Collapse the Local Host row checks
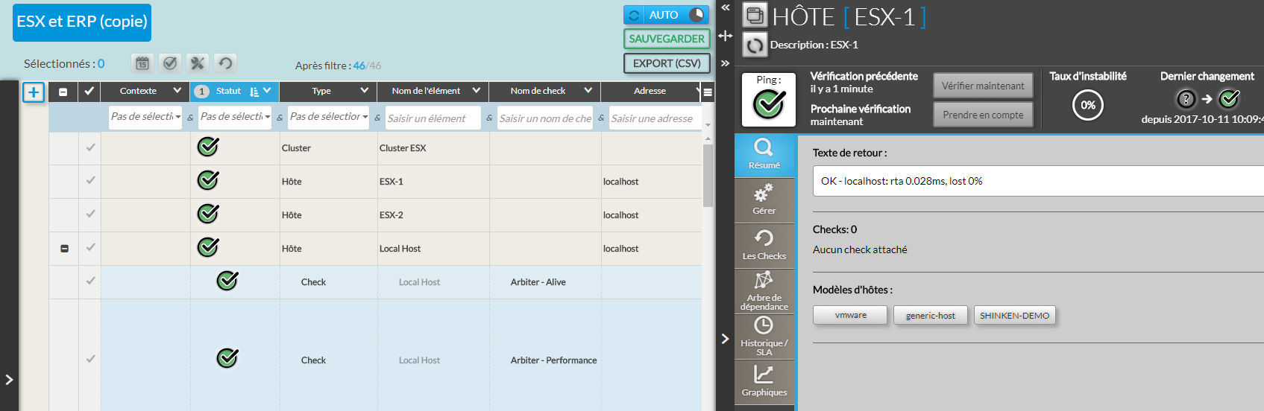Image resolution: width=1264 pixels, height=411 pixels. click(64, 249)
